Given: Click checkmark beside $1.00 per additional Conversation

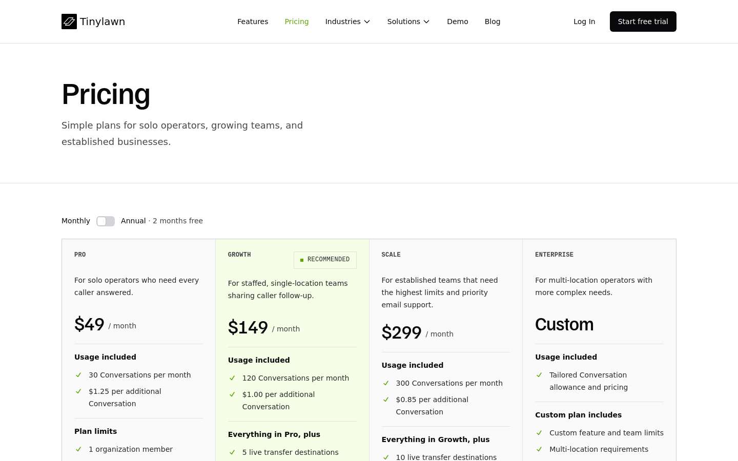Looking at the screenshot, I should click(x=232, y=394).
